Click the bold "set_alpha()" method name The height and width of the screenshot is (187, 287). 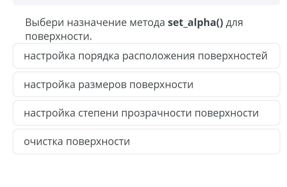[195, 23]
